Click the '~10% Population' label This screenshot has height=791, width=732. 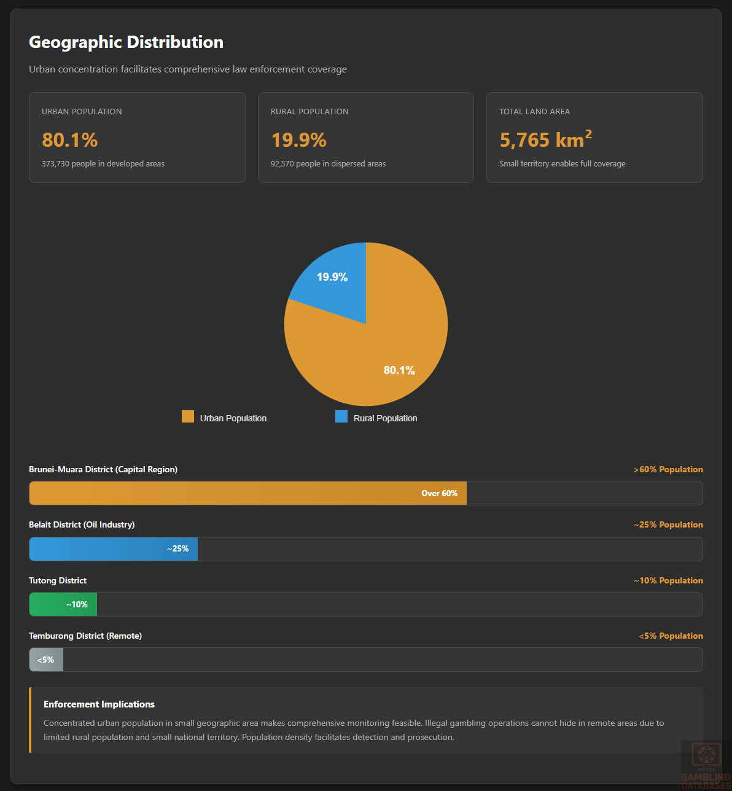click(x=668, y=580)
